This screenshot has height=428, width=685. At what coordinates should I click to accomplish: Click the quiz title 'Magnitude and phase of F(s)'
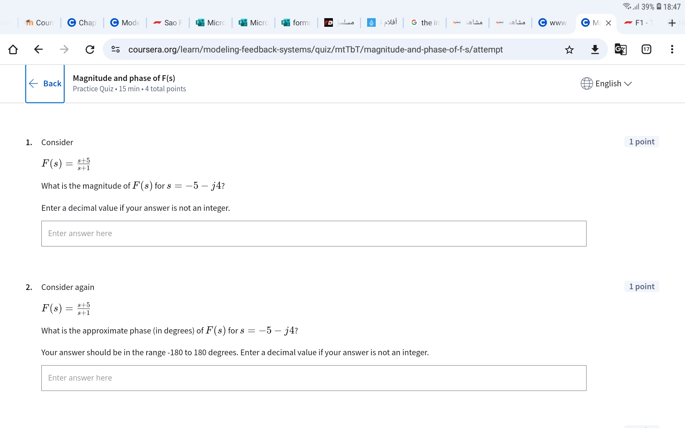(124, 78)
